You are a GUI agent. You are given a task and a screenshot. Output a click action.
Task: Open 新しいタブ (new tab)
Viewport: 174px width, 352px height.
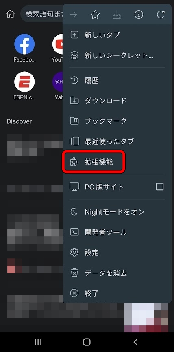[117, 35]
